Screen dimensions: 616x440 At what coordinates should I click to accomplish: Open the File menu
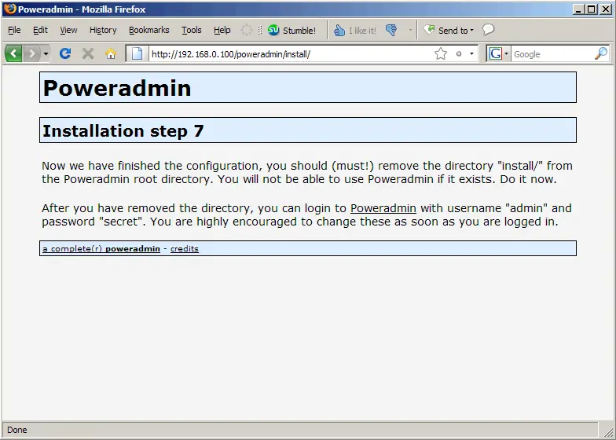[x=14, y=30]
